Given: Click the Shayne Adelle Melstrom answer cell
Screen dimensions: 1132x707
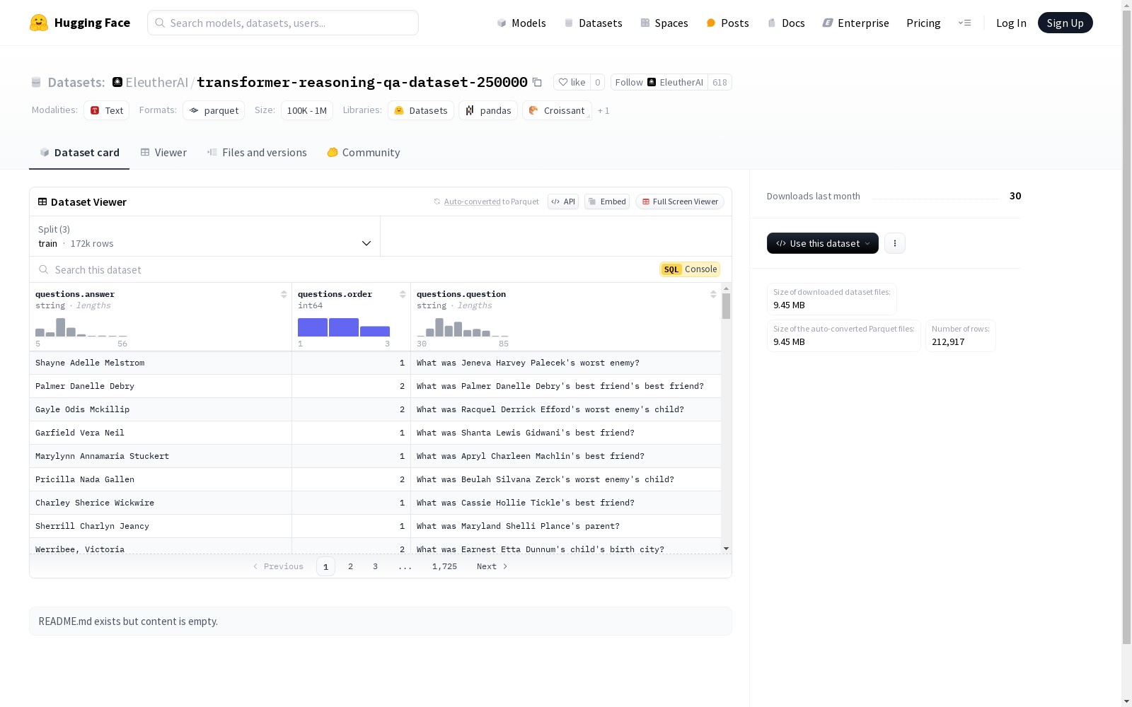Looking at the screenshot, I should coord(161,363).
